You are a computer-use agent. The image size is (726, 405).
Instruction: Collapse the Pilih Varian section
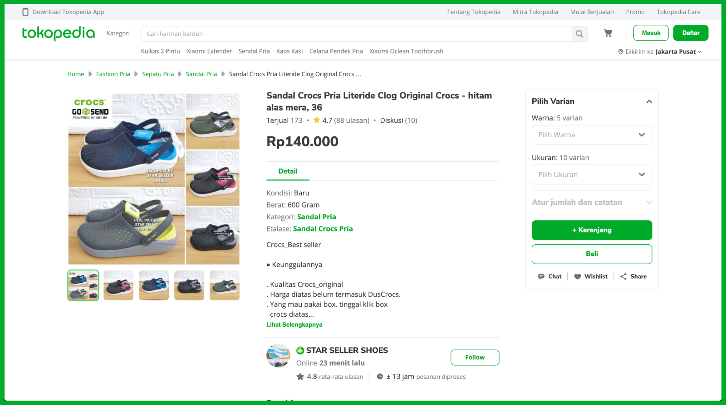click(649, 101)
